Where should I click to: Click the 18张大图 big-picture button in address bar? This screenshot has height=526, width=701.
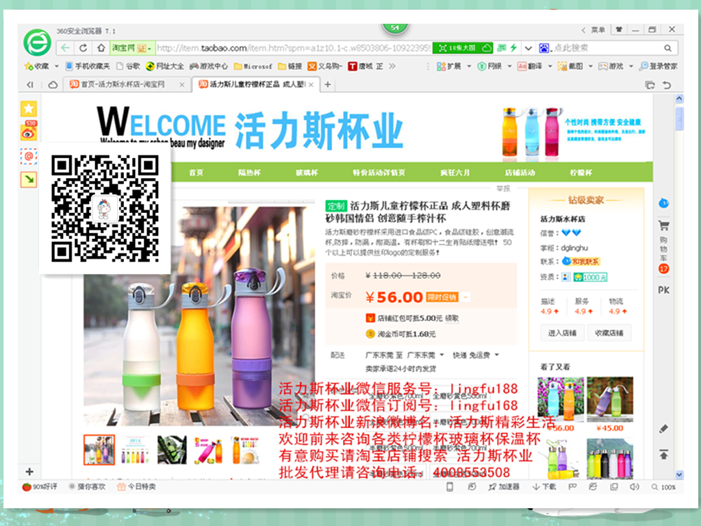(x=463, y=48)
